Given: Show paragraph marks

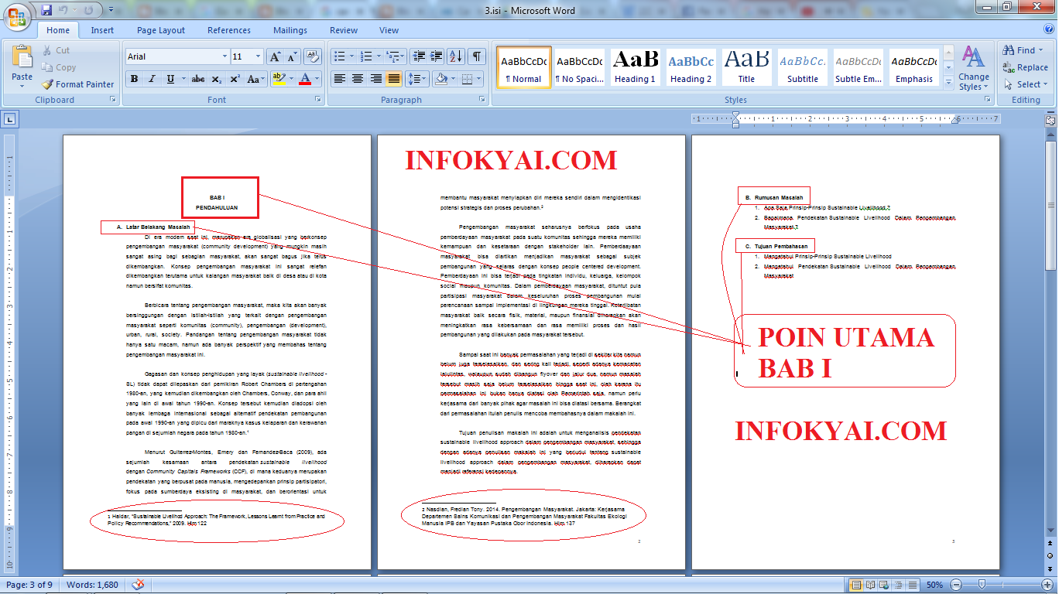Looking at the screenshot, I should point(478,56).
